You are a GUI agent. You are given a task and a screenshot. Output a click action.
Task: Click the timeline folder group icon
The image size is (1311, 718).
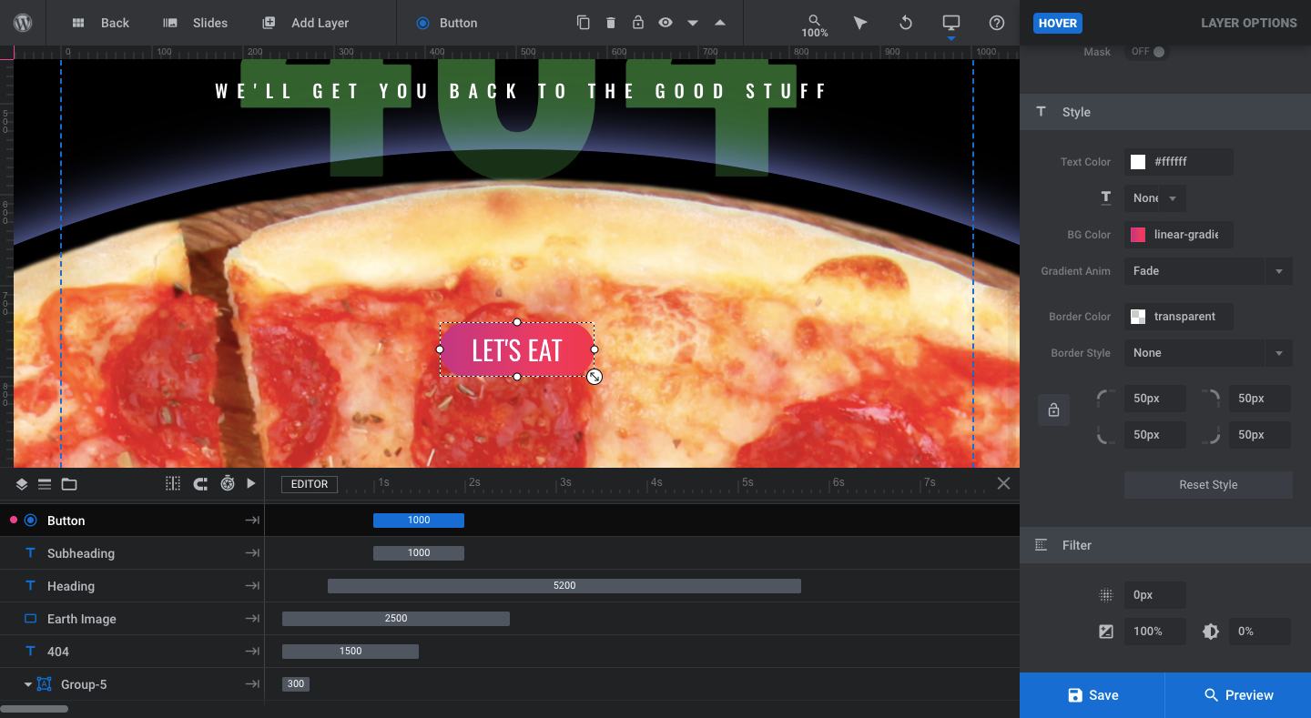pos(69,484)
